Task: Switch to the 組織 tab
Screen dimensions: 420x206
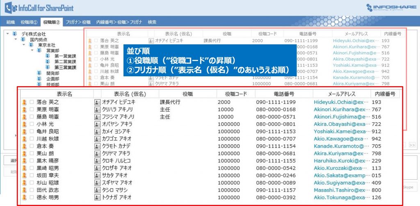Action: pyautogui.click(x=10, y=22)
